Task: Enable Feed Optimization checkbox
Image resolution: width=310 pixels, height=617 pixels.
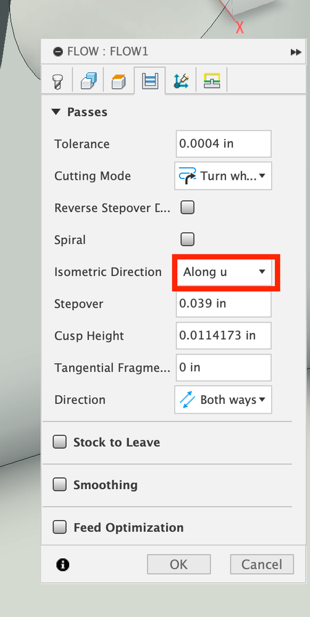Action: pos(60,527)
